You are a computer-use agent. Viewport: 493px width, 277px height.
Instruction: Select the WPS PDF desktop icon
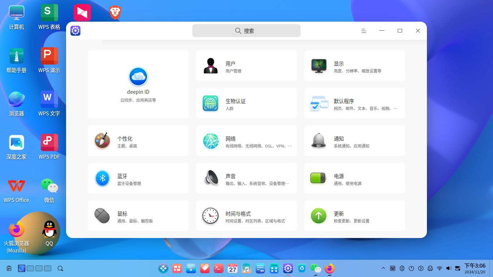49,147
